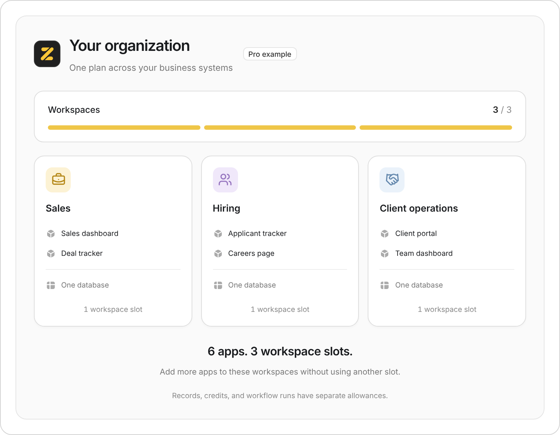Screen dimensions: 560x435
Task: Click the Client operations handshake icon
Action: click(392, 180)
